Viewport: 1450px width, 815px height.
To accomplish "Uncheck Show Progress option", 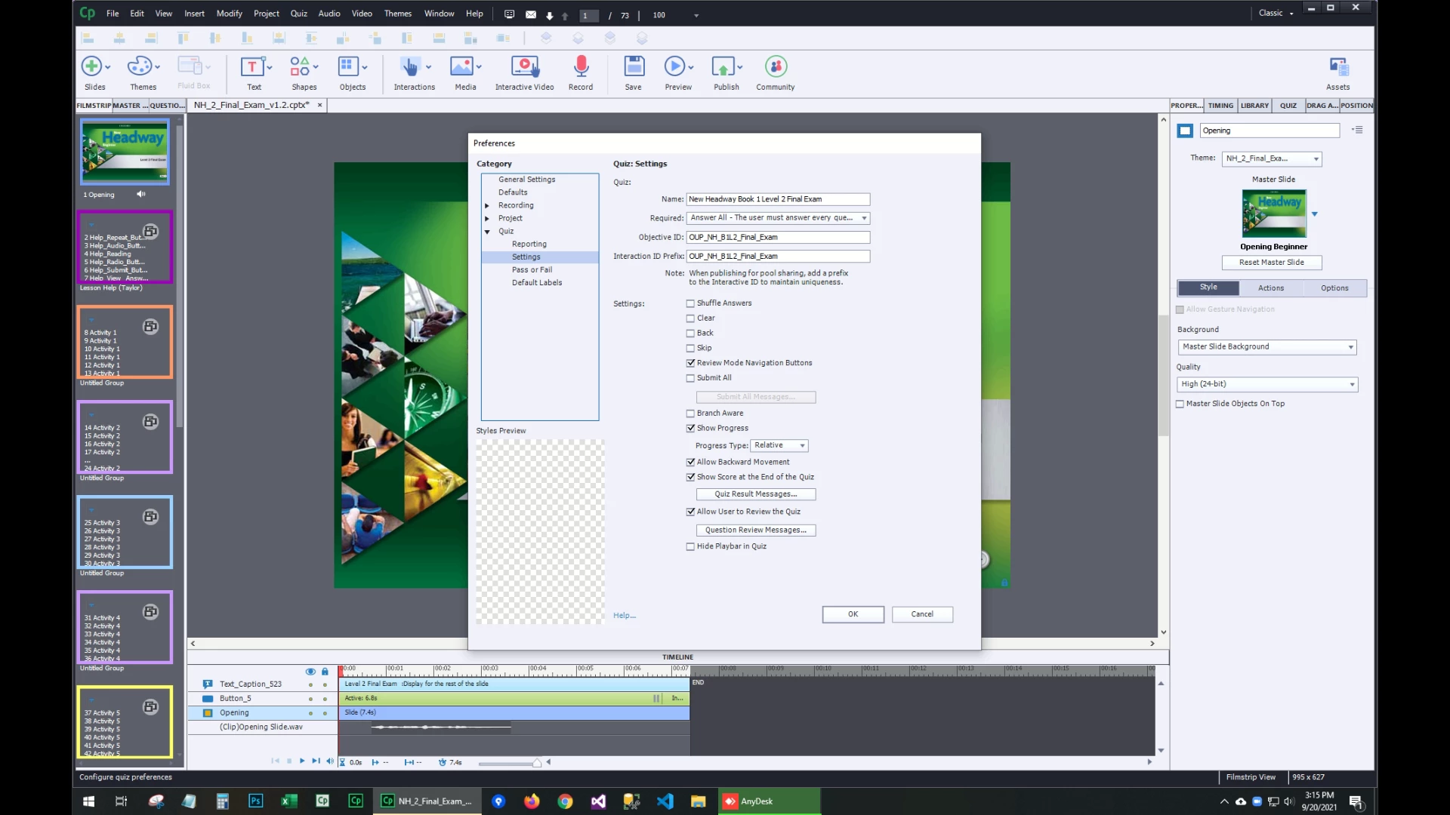I will pyautogui.click(x=690, y=429).
